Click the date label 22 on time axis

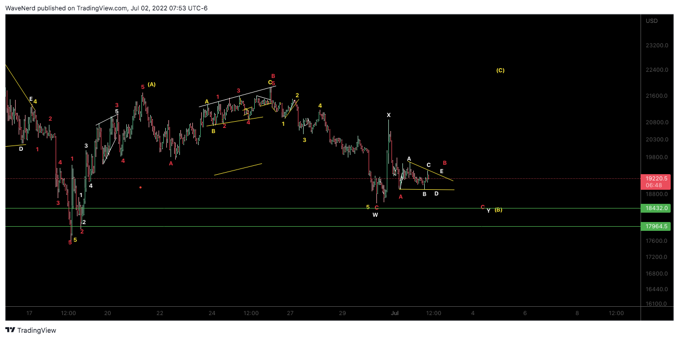160,314
